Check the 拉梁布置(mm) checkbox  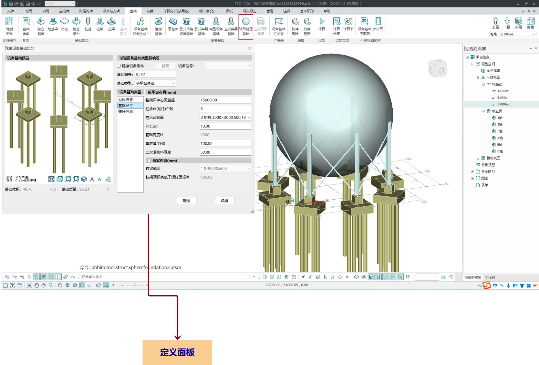point(149,161)
